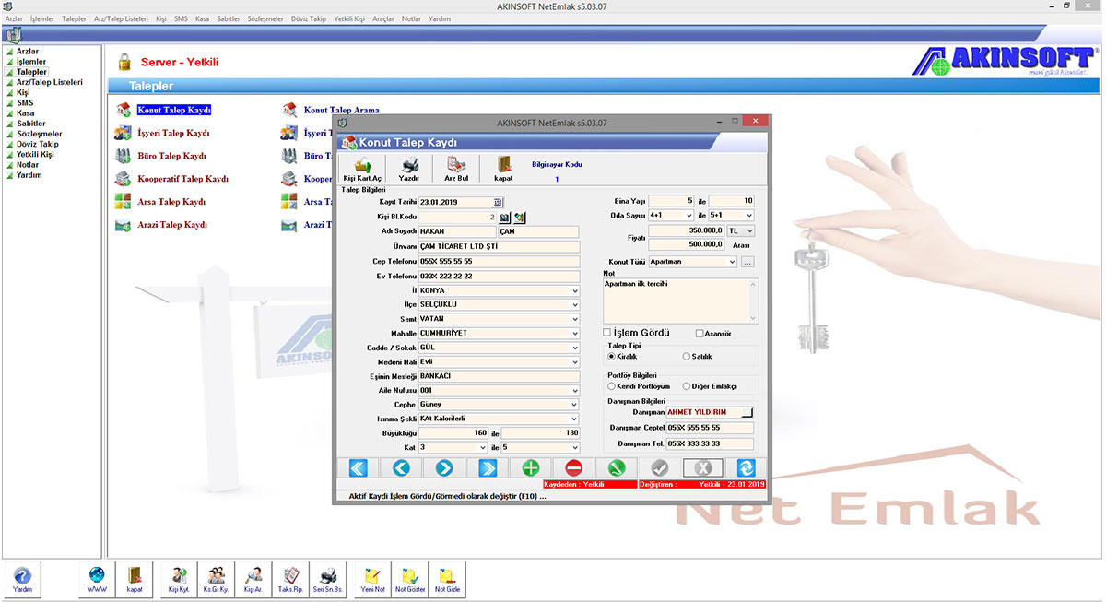Click the Arz Bul toolbar icon
This screenshot has width=1106, height=602.
tap(456, 169)
